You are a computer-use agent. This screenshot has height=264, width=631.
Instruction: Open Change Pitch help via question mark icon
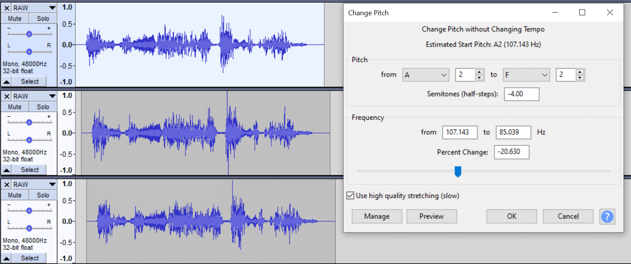[607, 216]
